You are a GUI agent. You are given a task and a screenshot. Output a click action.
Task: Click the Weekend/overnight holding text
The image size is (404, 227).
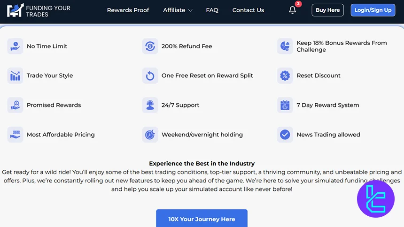202,135
